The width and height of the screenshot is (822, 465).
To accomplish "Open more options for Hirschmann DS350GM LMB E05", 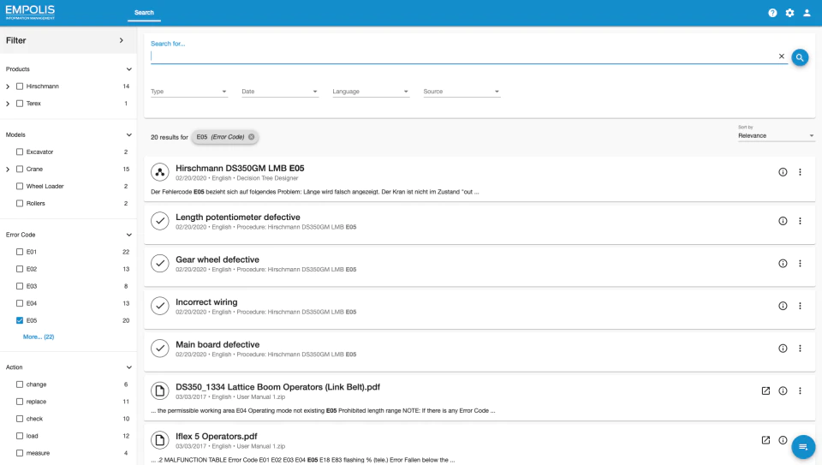I will pyautogui.click(x=800, y=172).
